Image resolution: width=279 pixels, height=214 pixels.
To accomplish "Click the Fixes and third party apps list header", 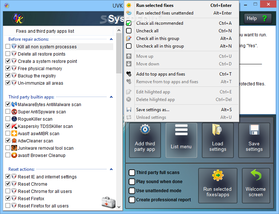I will pos(59,31).
